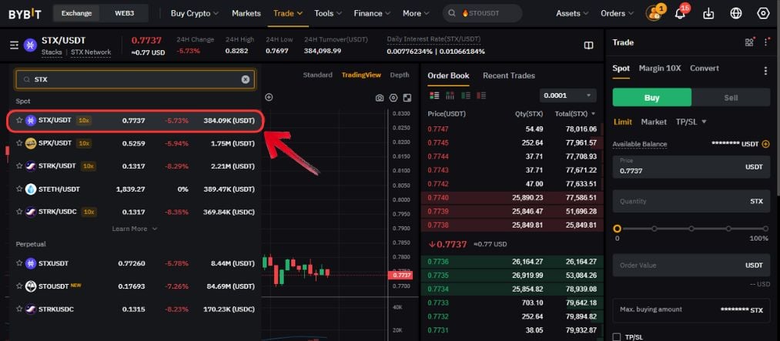Viewport: 780px width, 341px height.
Task: Favorite the STX/USDT spot pair star
Action: [19, 120]
